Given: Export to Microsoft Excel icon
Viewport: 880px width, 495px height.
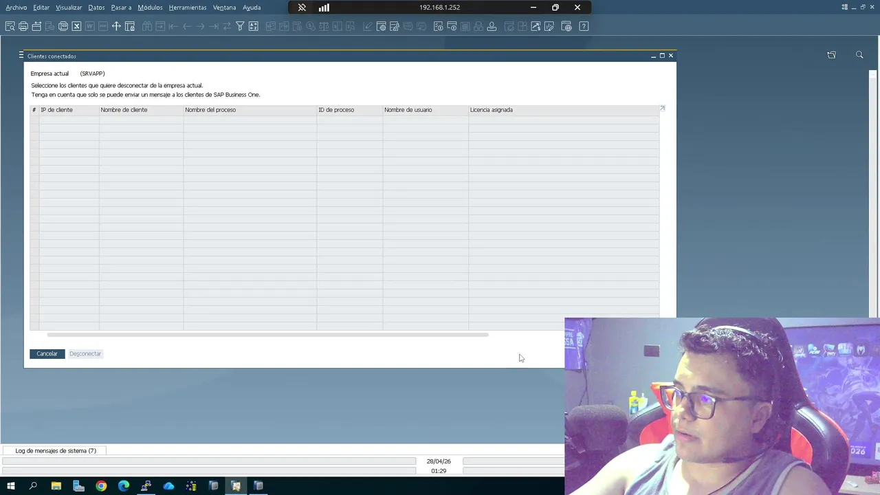Looking at the screenshot, I should point(76,26).
